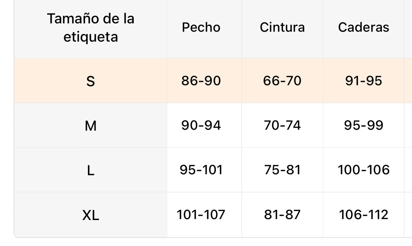Viewport: 412px width, 246px height.
Task: Select the 66-70 waist value
Action: (x=282, y=81)
